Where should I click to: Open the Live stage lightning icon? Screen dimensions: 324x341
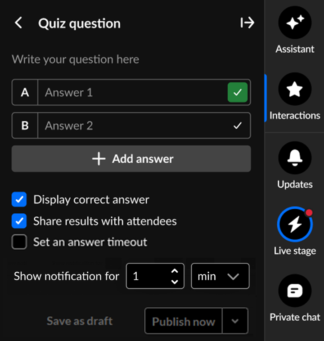click(x=295, y=224)
